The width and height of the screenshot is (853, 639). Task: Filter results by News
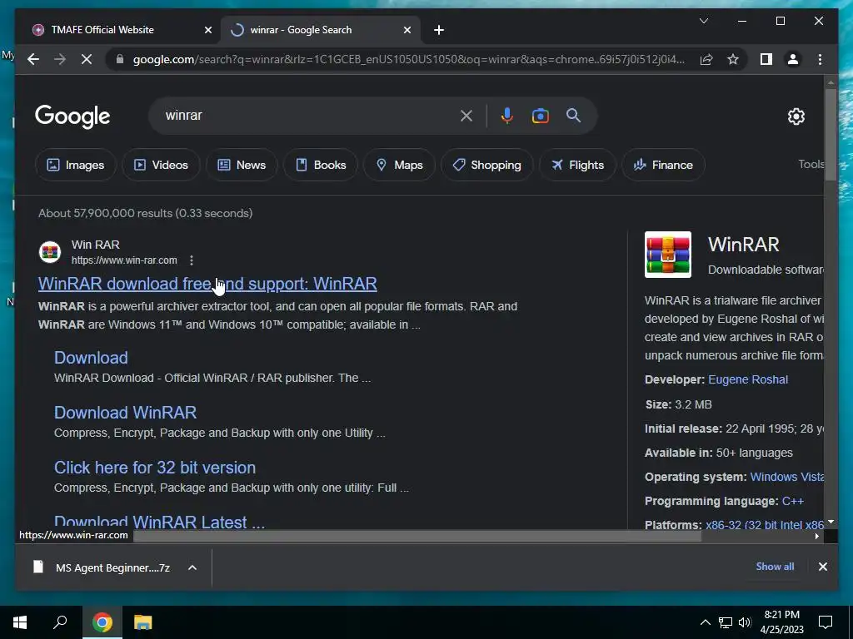pos(242,165)
